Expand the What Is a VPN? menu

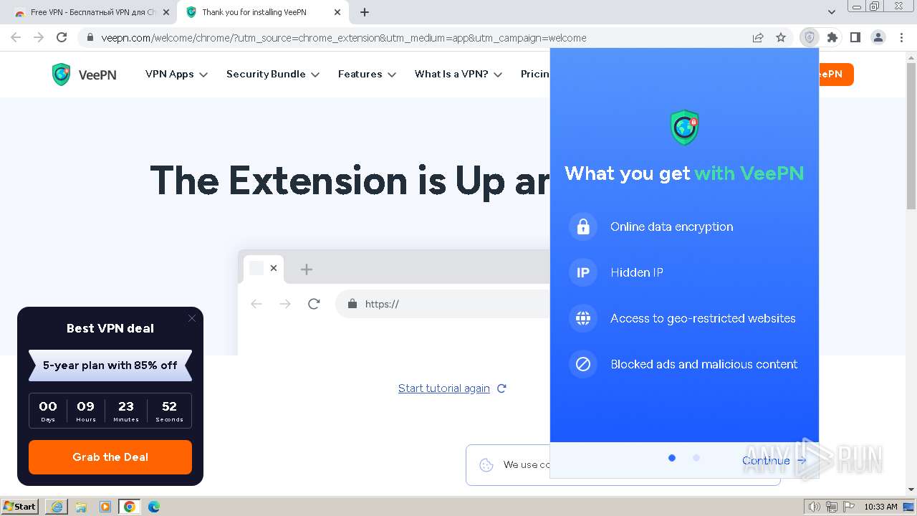[x=458, y=74]
